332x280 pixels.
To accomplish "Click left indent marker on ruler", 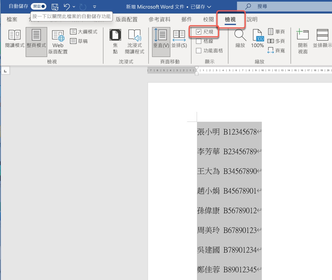I will (x=197, y=74).
